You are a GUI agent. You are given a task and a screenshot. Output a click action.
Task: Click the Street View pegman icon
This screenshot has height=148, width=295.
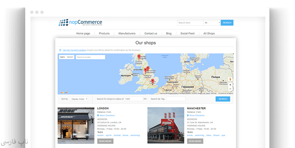230,79
